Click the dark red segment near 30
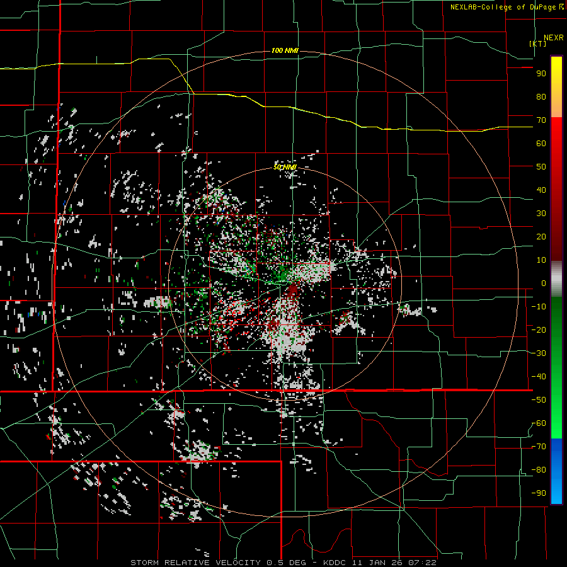 (x=556, y=214)
